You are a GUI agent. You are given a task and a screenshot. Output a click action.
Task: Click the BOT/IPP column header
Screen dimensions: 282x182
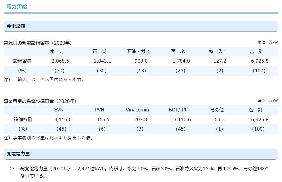pyautogui.click(x=178, y=110)
